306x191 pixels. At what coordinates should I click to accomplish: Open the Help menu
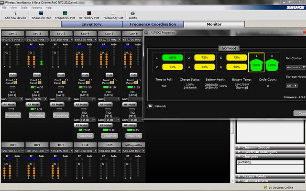(x=49, y=8)
